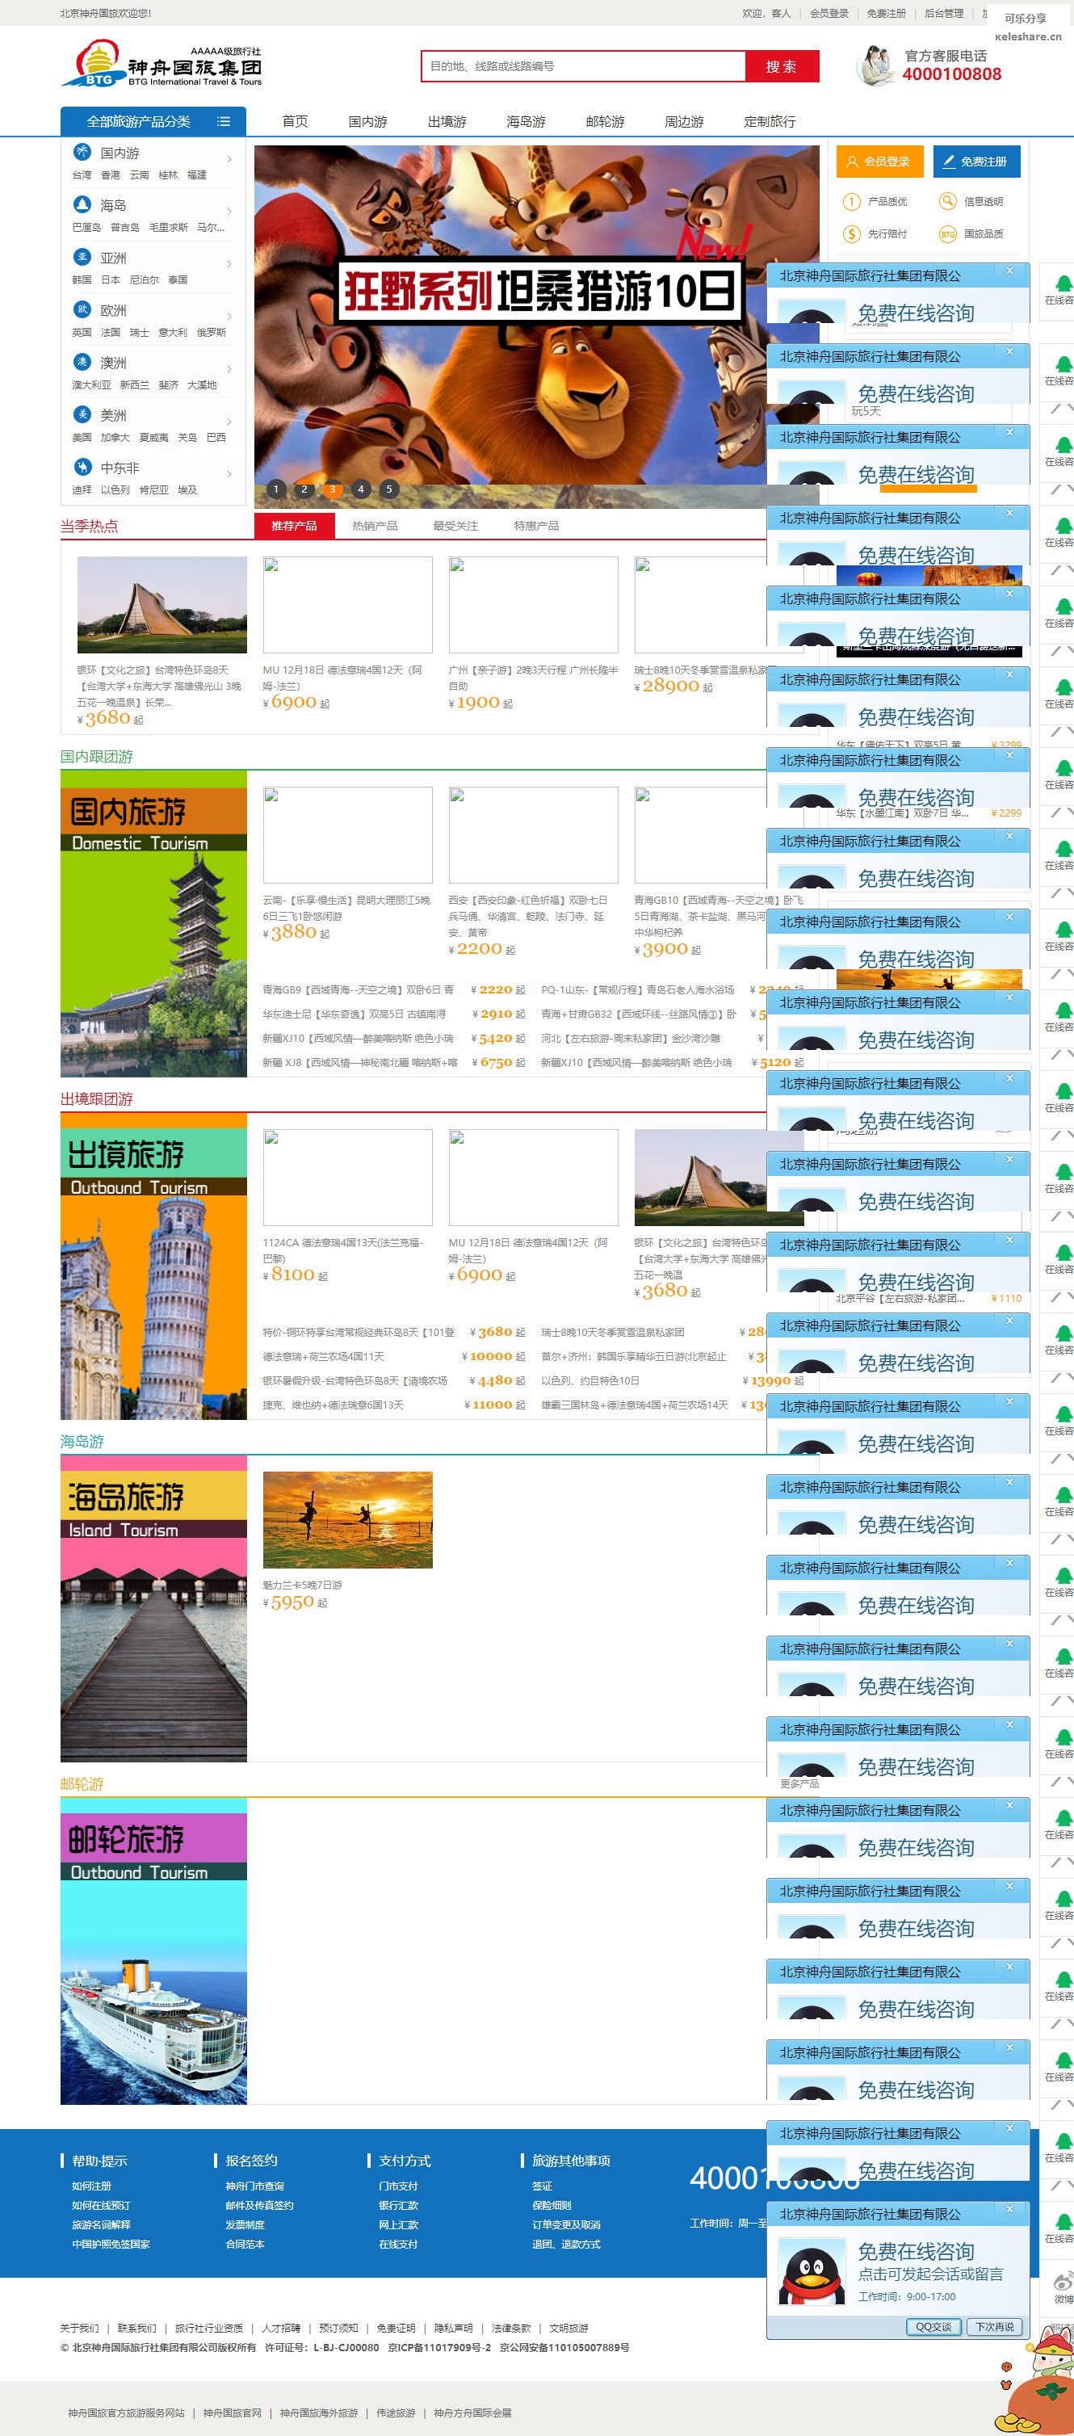Close the QQ popup showing 工作时间 9:00-17:00
Viewport: 1074px width, 2436px height.
click(1009, 2209)
